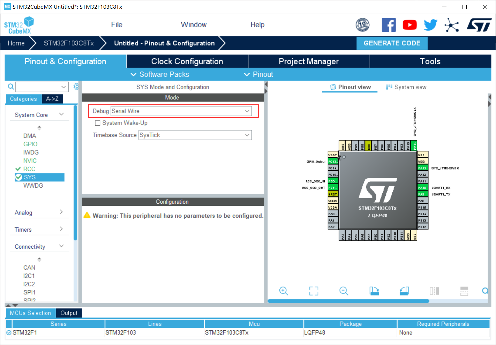Zoom out of the pinout view
496x345 pixels.
[x=344, y=291]
